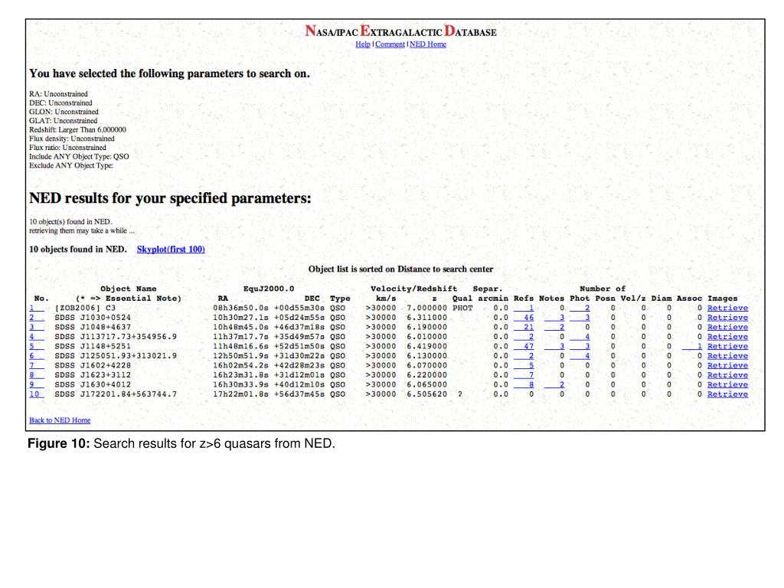Screen dimensions: 784x588
Task: Select the 'Redshift: Larger Than 6.000000' parameter
Action: click(77, 129)
